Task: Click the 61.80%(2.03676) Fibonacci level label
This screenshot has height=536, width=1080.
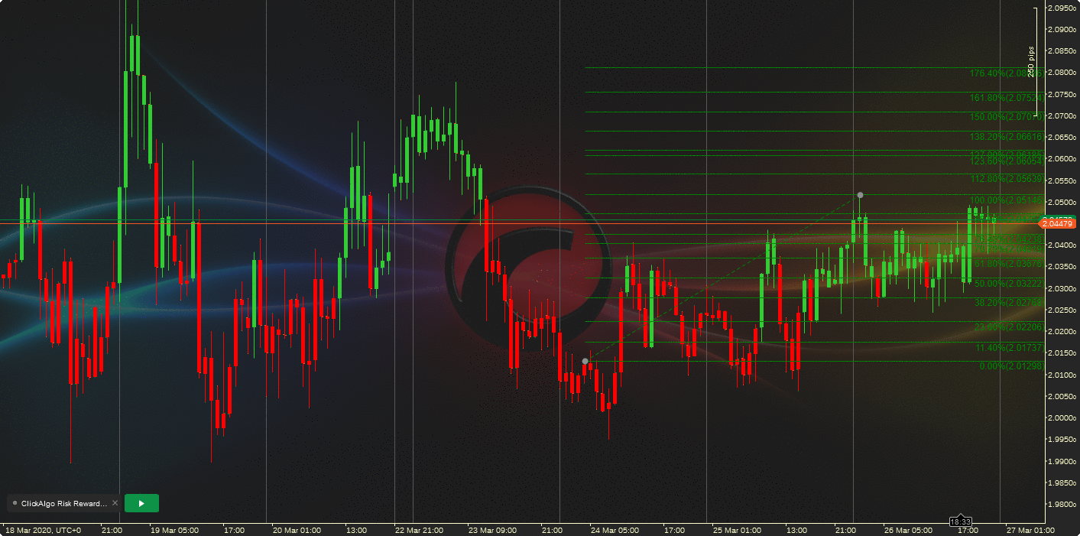Action: pyautogui.click(x=1008, y=264)
